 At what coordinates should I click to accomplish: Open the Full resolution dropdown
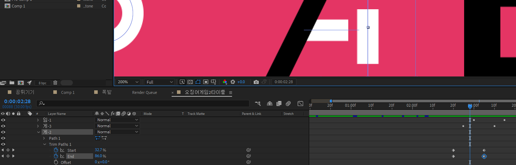(x=159, y=82)
